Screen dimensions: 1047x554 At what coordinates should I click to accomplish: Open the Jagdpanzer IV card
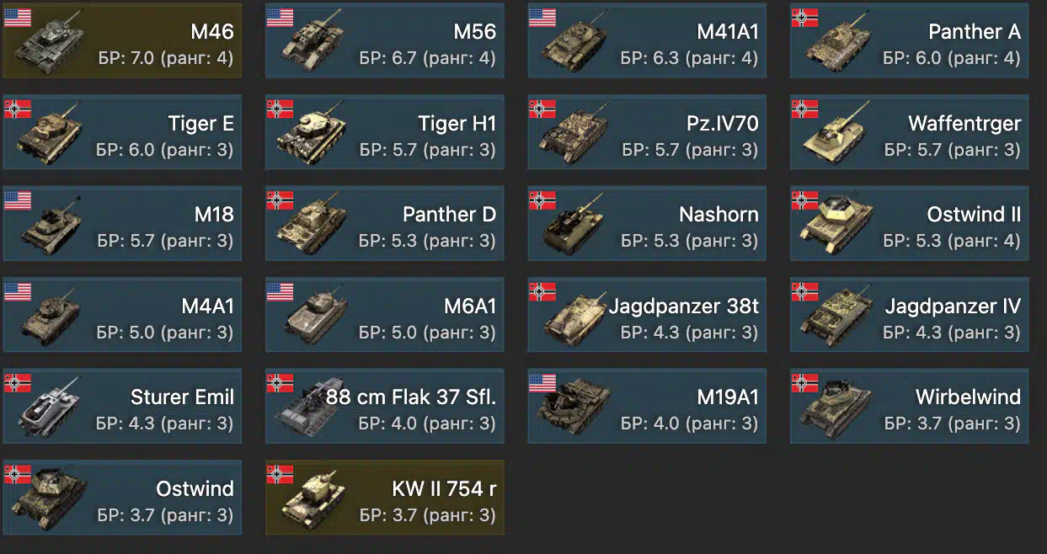point(909,315)
